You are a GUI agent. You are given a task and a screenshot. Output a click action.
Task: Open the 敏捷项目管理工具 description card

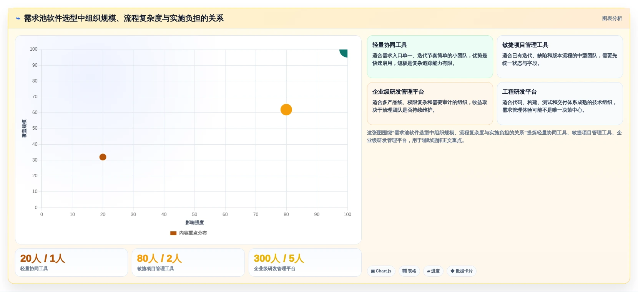560,57
